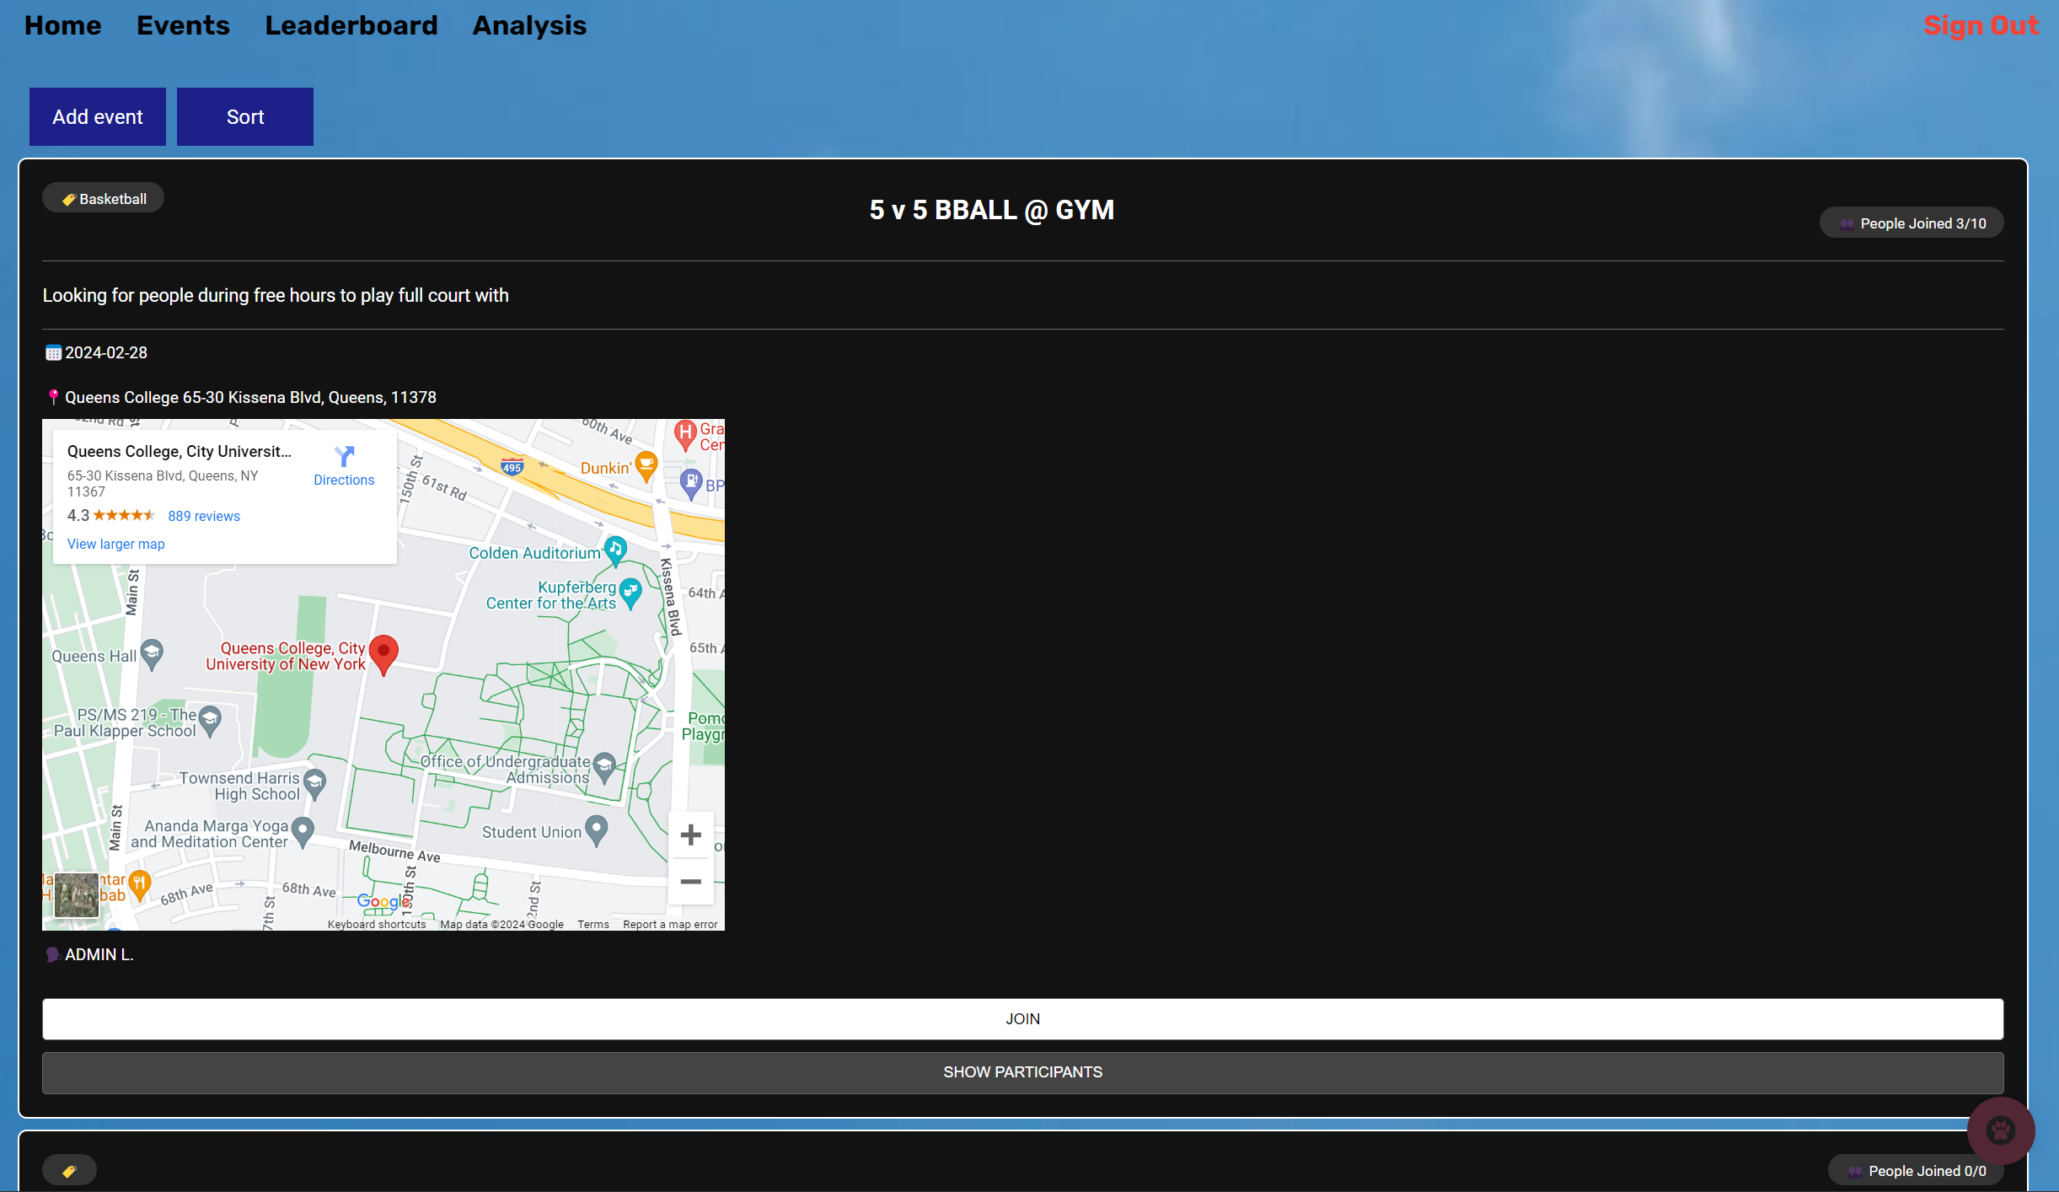The image size is (2059, 1192).
Task: Click the Add event button
Action: click(x=98, y=116)
